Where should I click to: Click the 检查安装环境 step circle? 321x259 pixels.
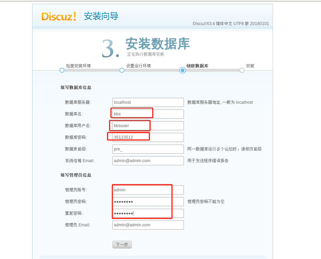(x=62, y=70)
